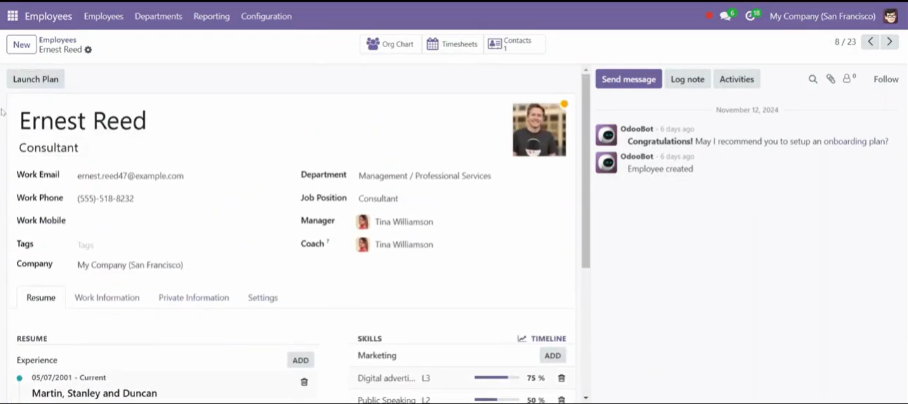Open the Employees app title

coord(49,15)
